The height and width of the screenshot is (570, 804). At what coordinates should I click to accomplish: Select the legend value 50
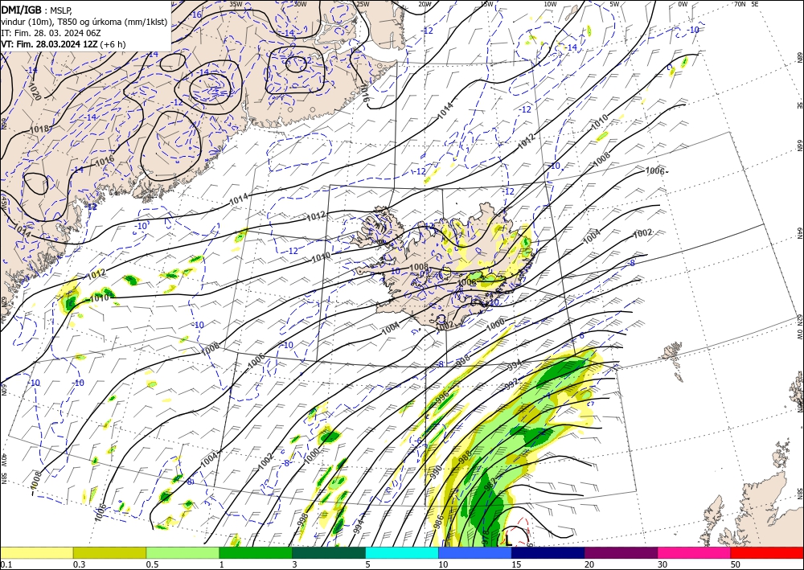click(x=736, y=564)
